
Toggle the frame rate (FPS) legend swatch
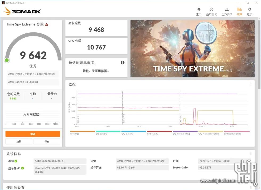click(x=82, y=131)
